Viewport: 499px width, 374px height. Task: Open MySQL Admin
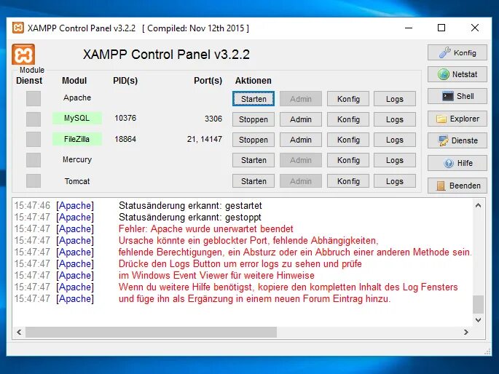301,119
